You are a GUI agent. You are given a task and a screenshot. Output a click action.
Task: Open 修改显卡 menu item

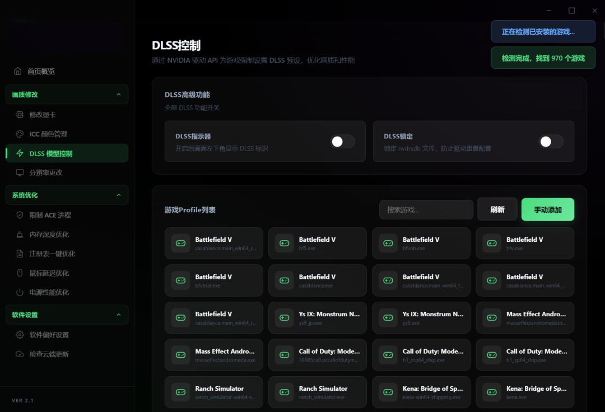coord(67,114)
